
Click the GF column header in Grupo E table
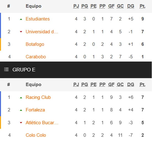(111, 85)
